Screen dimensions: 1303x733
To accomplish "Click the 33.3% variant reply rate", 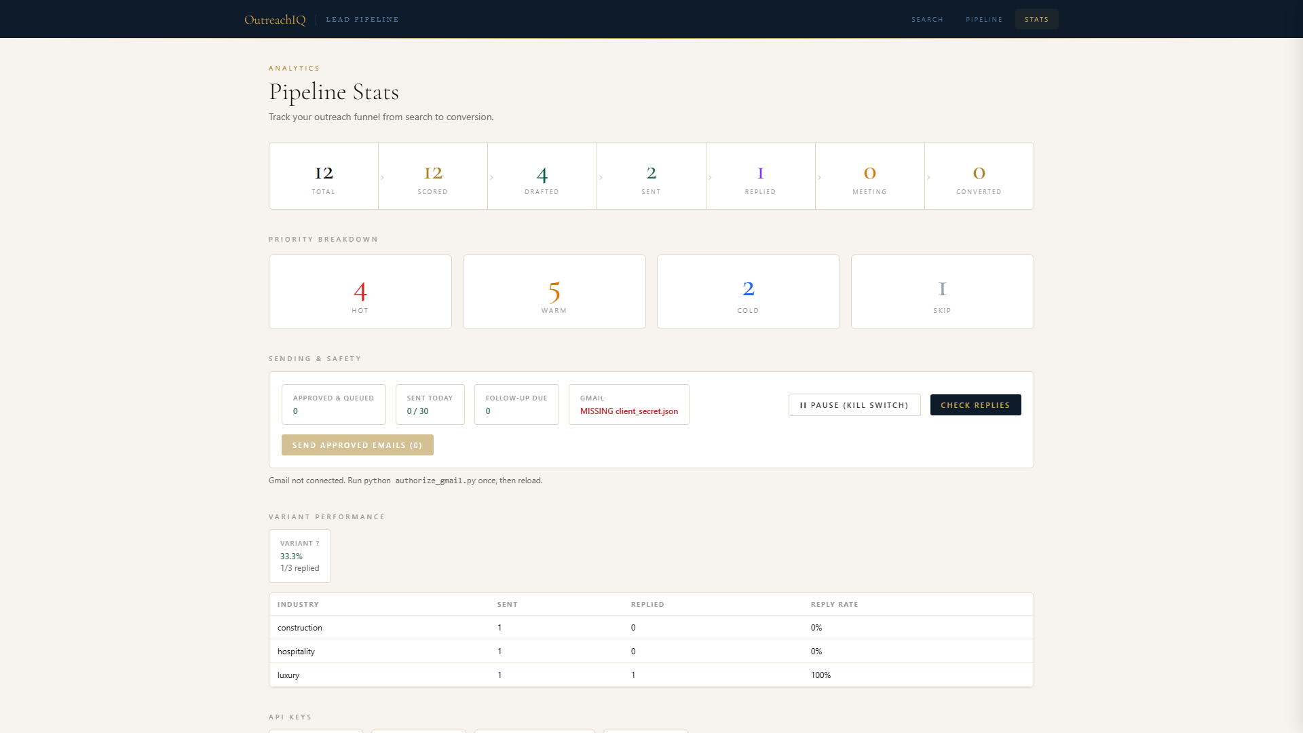I will [292, 557].
